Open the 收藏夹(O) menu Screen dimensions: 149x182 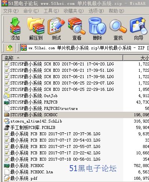(73, 11)
